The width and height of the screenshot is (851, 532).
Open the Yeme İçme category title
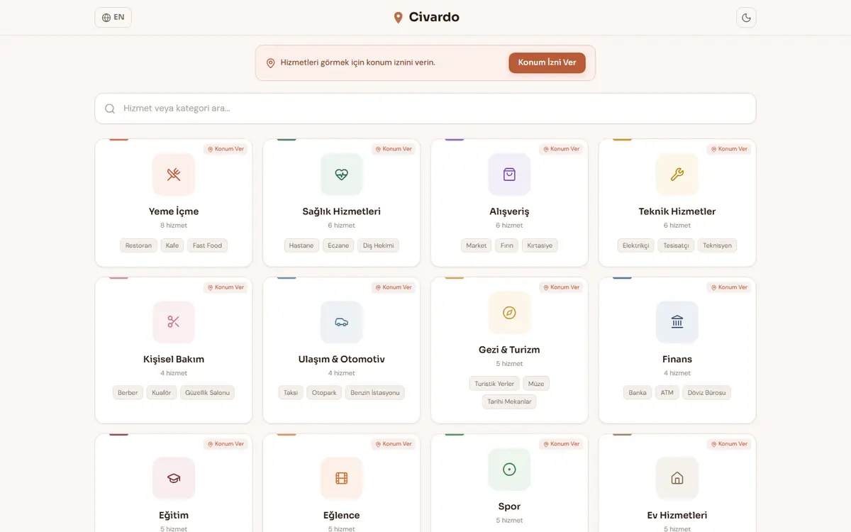174,211
